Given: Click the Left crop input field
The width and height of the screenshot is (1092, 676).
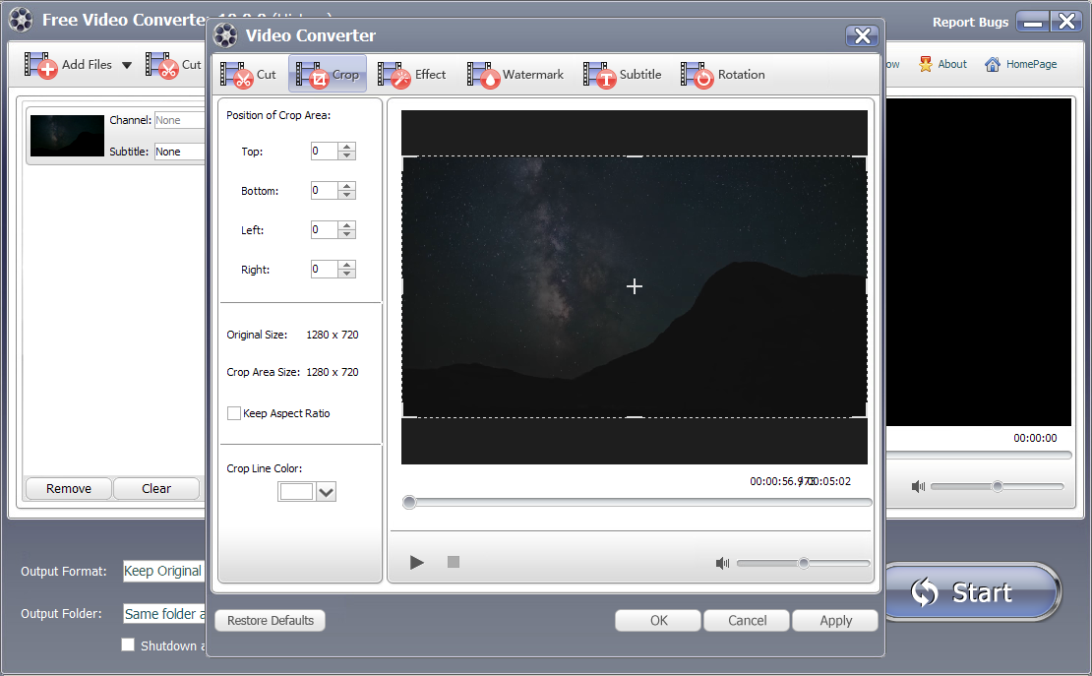Looking at the screenshot, I should 325,230.
